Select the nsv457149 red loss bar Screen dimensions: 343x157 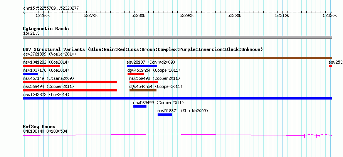70,82
